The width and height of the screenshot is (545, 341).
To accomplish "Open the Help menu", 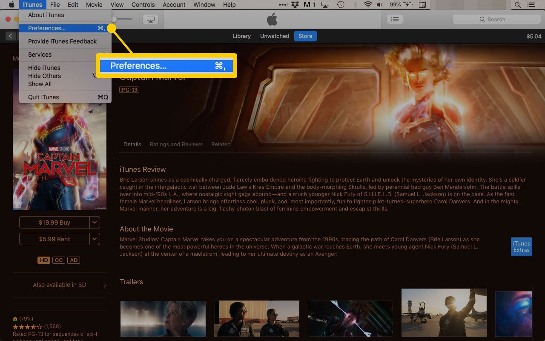I will click(229, 5).
